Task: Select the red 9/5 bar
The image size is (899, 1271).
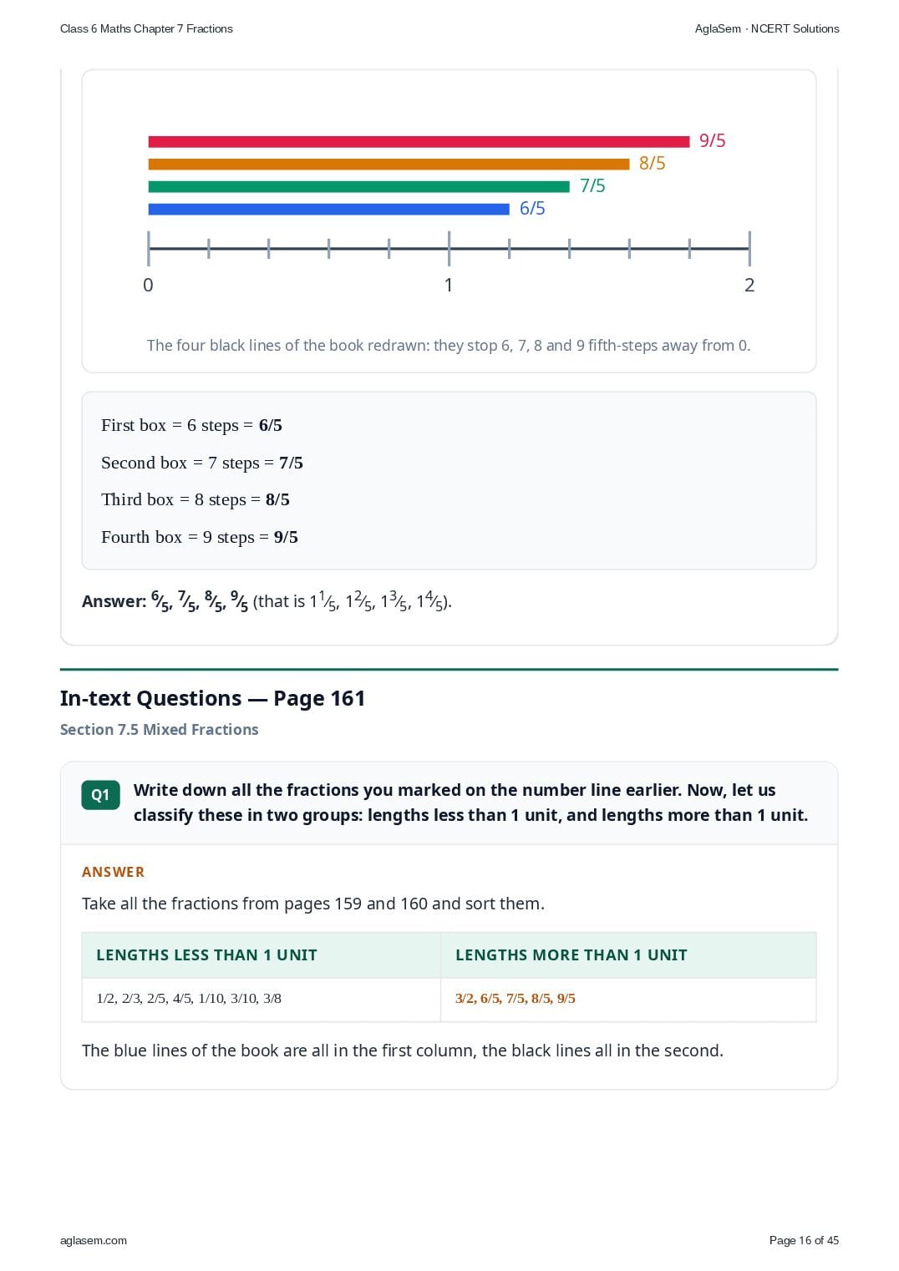Action: (x=419, y=142)
